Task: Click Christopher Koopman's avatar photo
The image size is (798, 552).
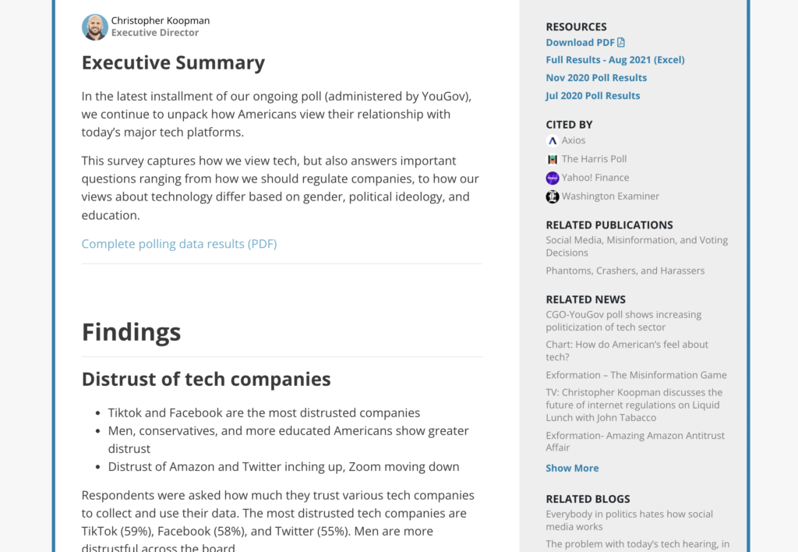Action: [x=94, y=27]
